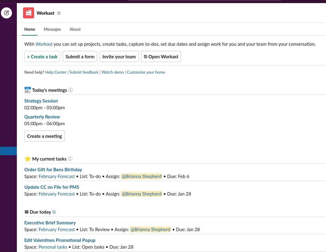This screenshot has width=326, height=252.
Task: Click February Forecast space under Update CC task
Action: click(x=57, y=194)
